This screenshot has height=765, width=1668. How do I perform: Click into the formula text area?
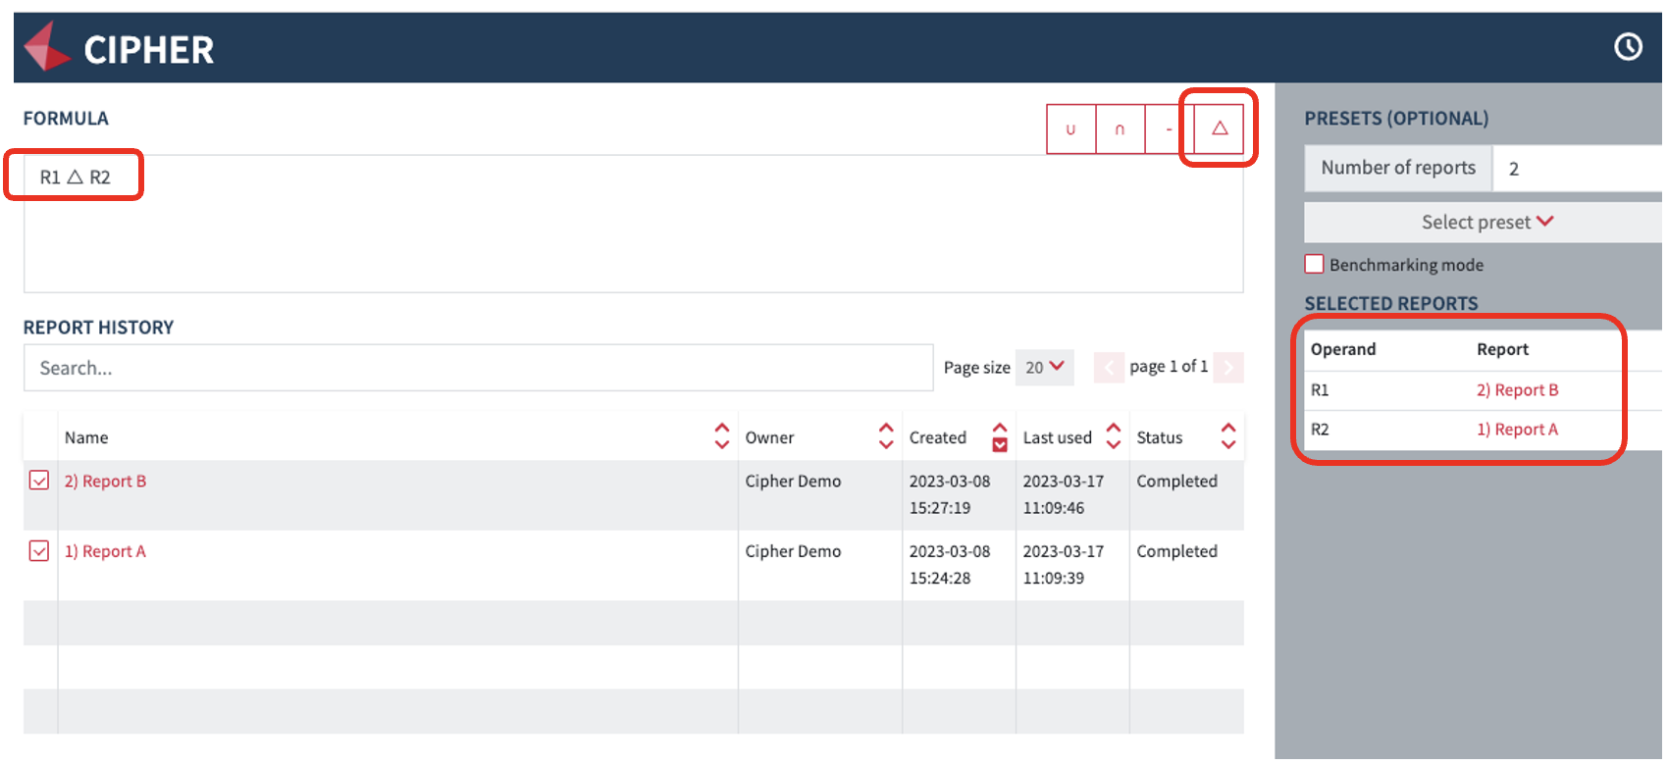tap(633, 224)
